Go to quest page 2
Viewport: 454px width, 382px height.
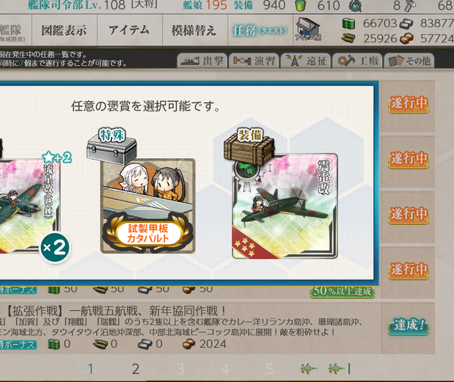click(x=135, y=369)
